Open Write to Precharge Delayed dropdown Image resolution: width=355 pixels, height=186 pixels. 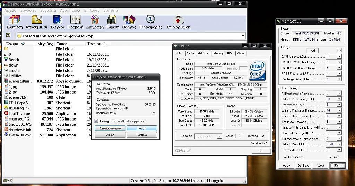339,110
